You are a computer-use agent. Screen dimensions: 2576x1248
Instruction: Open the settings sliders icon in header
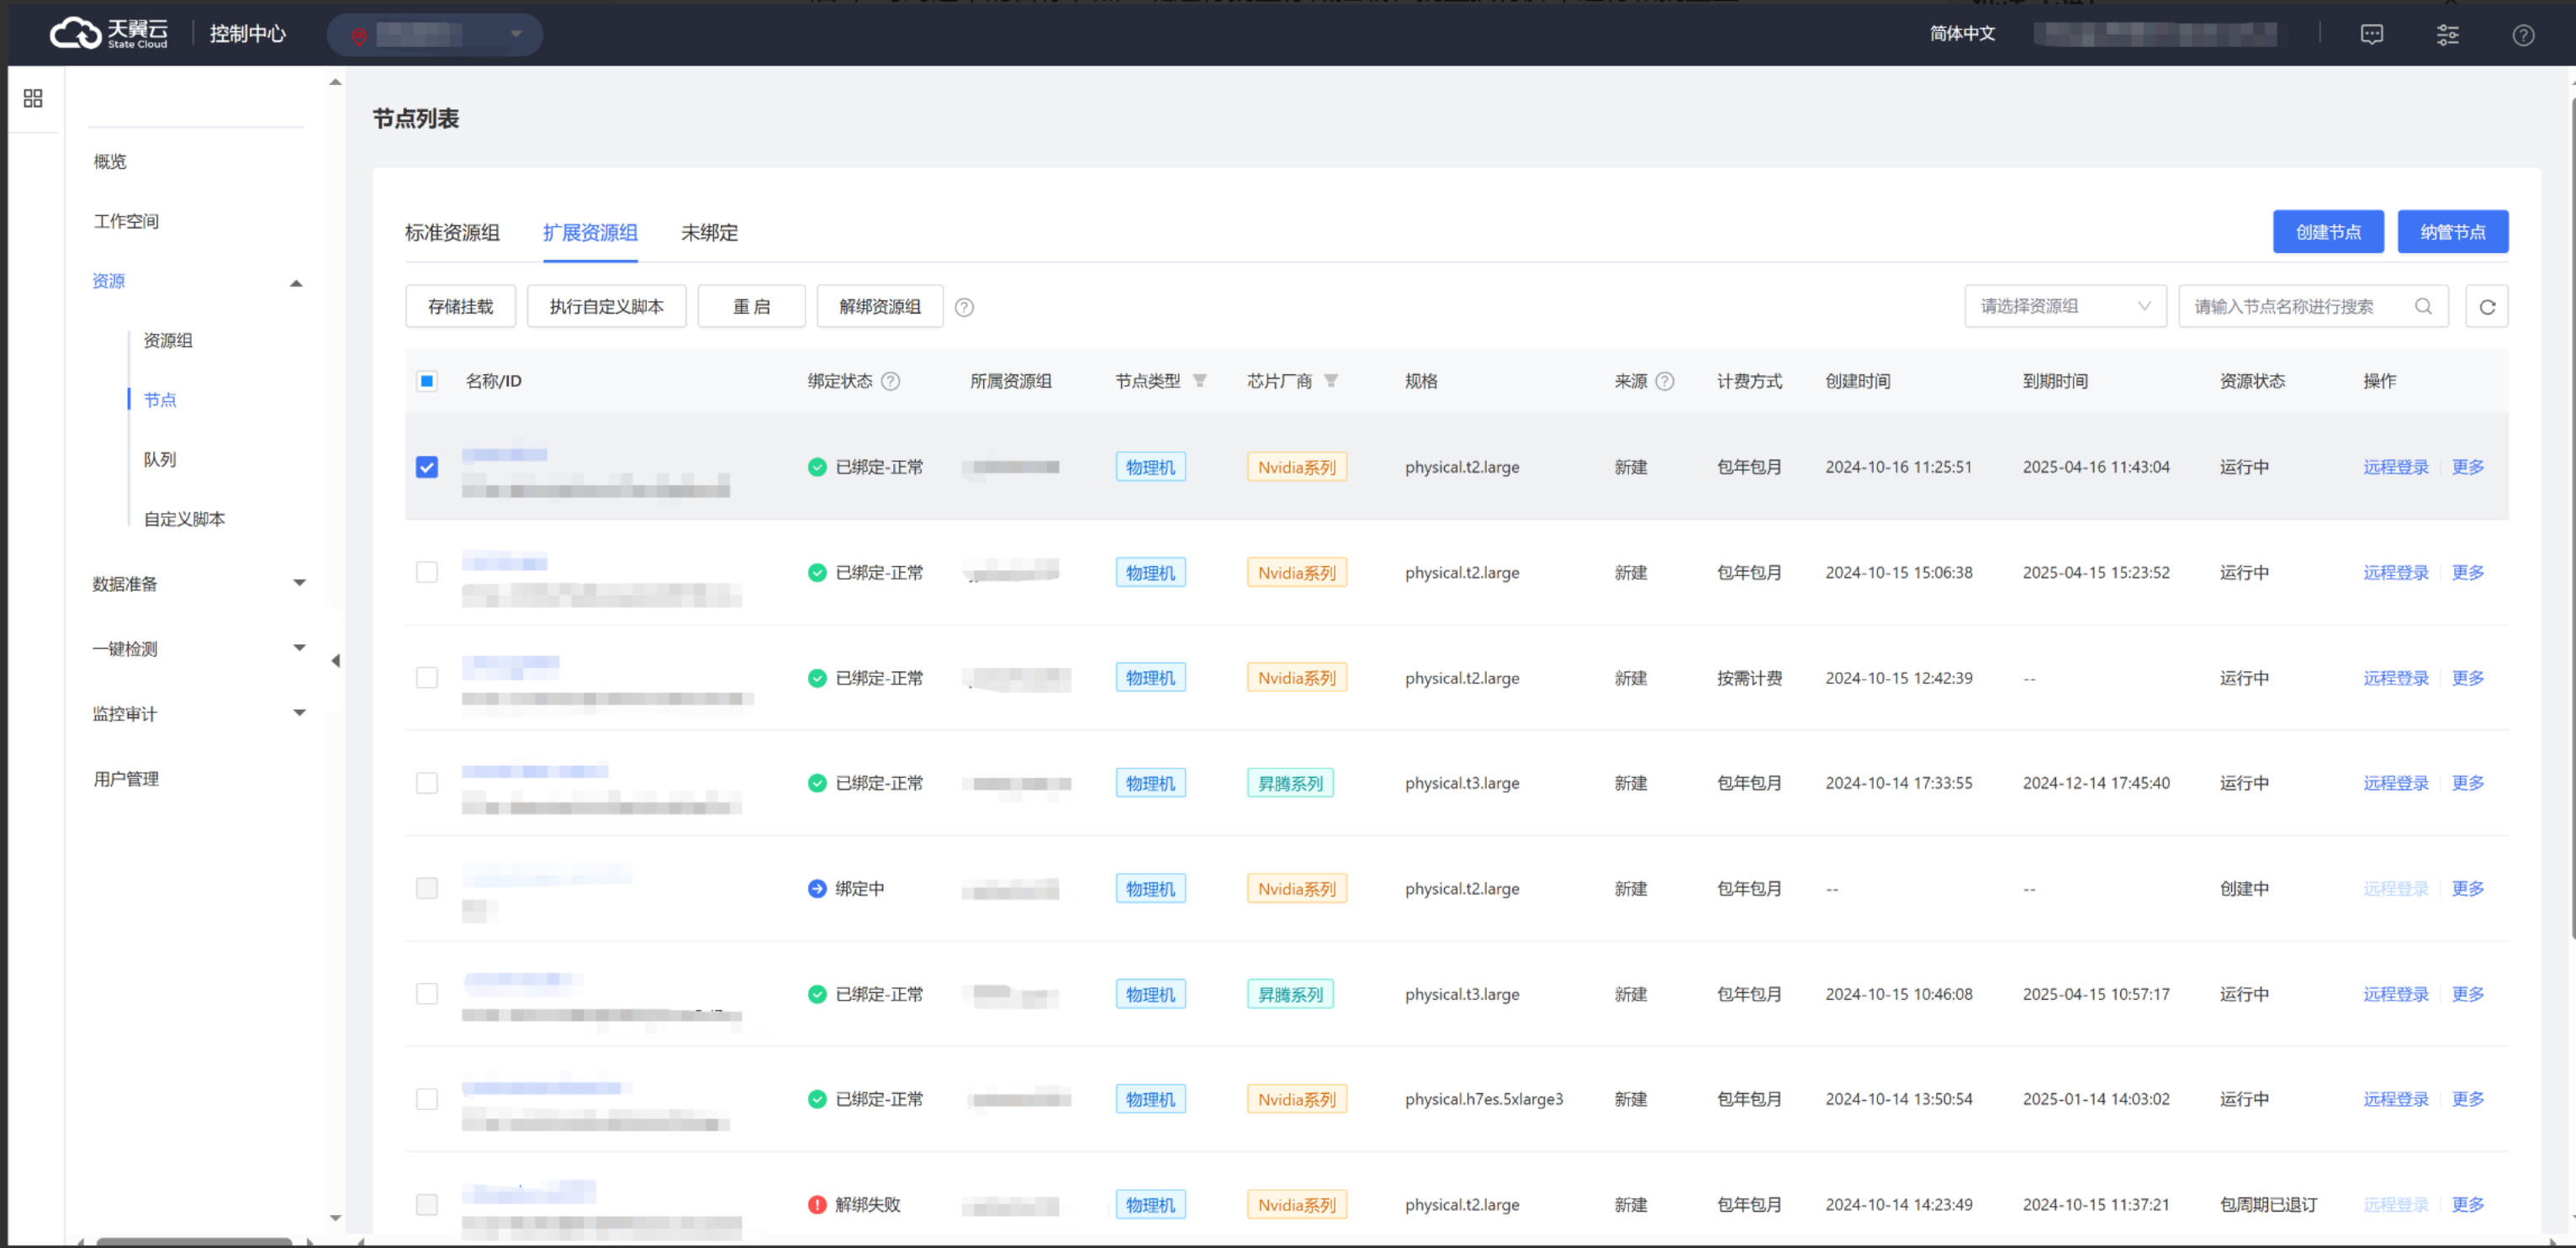[2448, 35]
